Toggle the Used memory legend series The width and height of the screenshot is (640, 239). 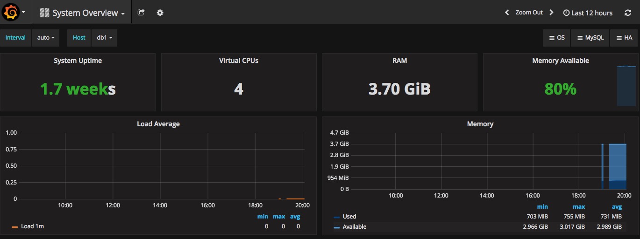349,216
